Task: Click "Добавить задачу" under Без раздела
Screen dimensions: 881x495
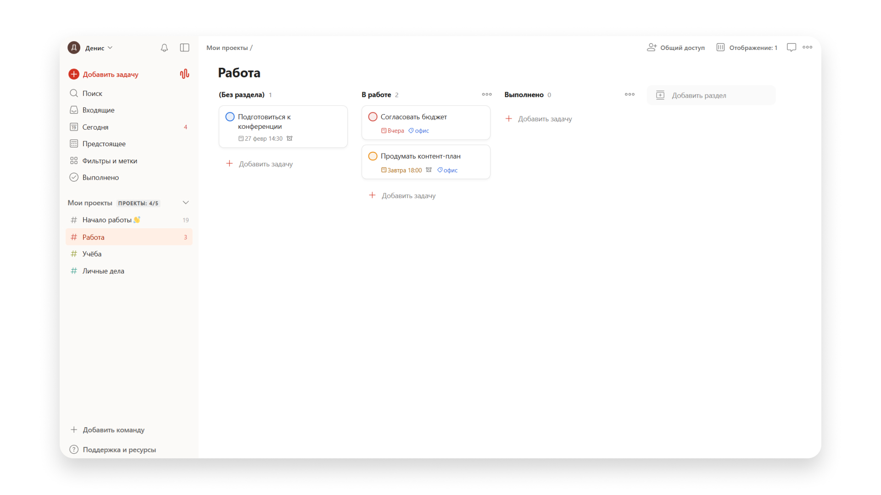Action: (259, 164)
